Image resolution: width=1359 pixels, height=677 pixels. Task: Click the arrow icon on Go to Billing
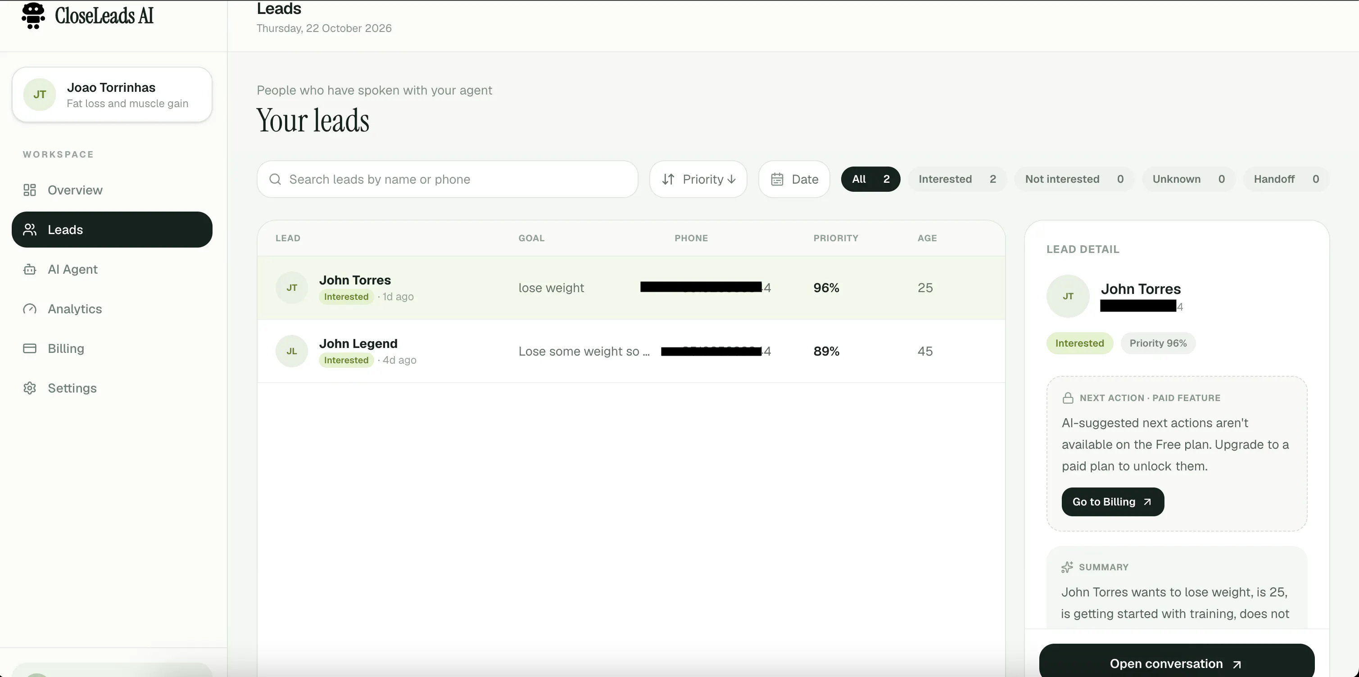[1147, 502]
